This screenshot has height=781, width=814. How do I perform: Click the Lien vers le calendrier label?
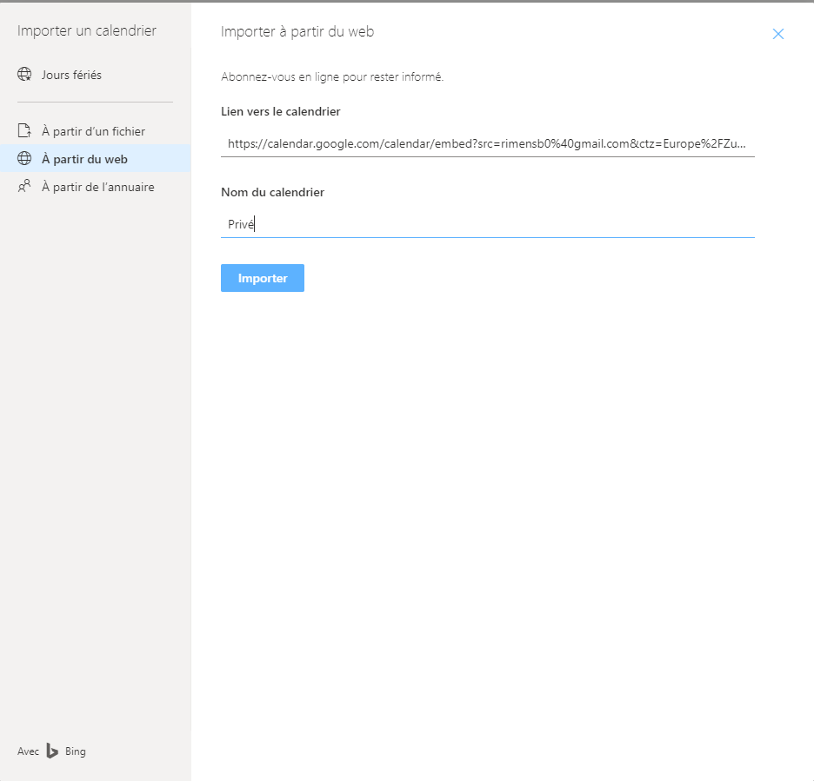point(282,111)
